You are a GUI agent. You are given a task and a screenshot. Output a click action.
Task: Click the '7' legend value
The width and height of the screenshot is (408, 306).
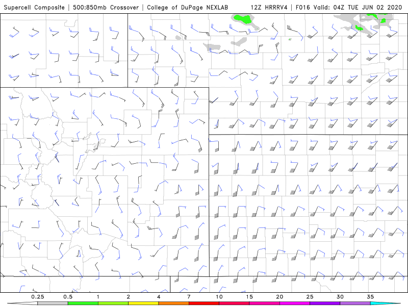[x=189, y=297]
